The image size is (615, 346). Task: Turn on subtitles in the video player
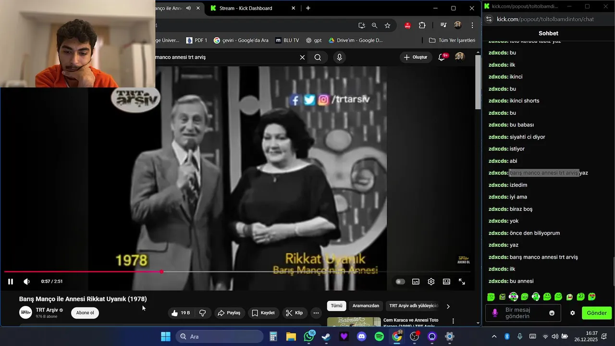click(x=416, y=282)
